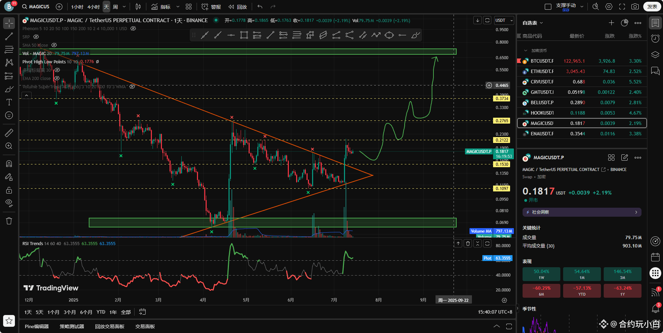
Task: Select ETHUSDT.P in the watchlist
Action: click(582, 71)
